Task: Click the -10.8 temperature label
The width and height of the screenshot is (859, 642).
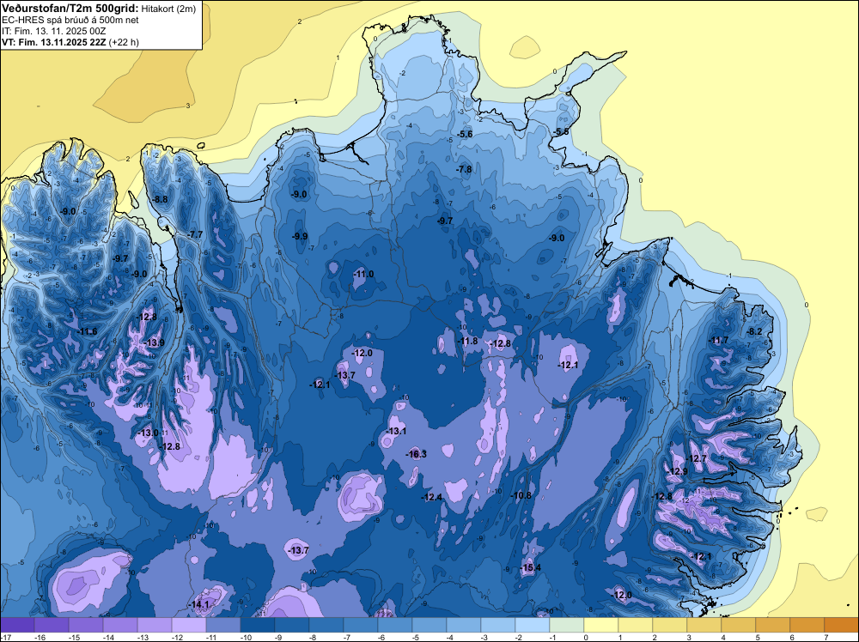Action: point(521,496)
